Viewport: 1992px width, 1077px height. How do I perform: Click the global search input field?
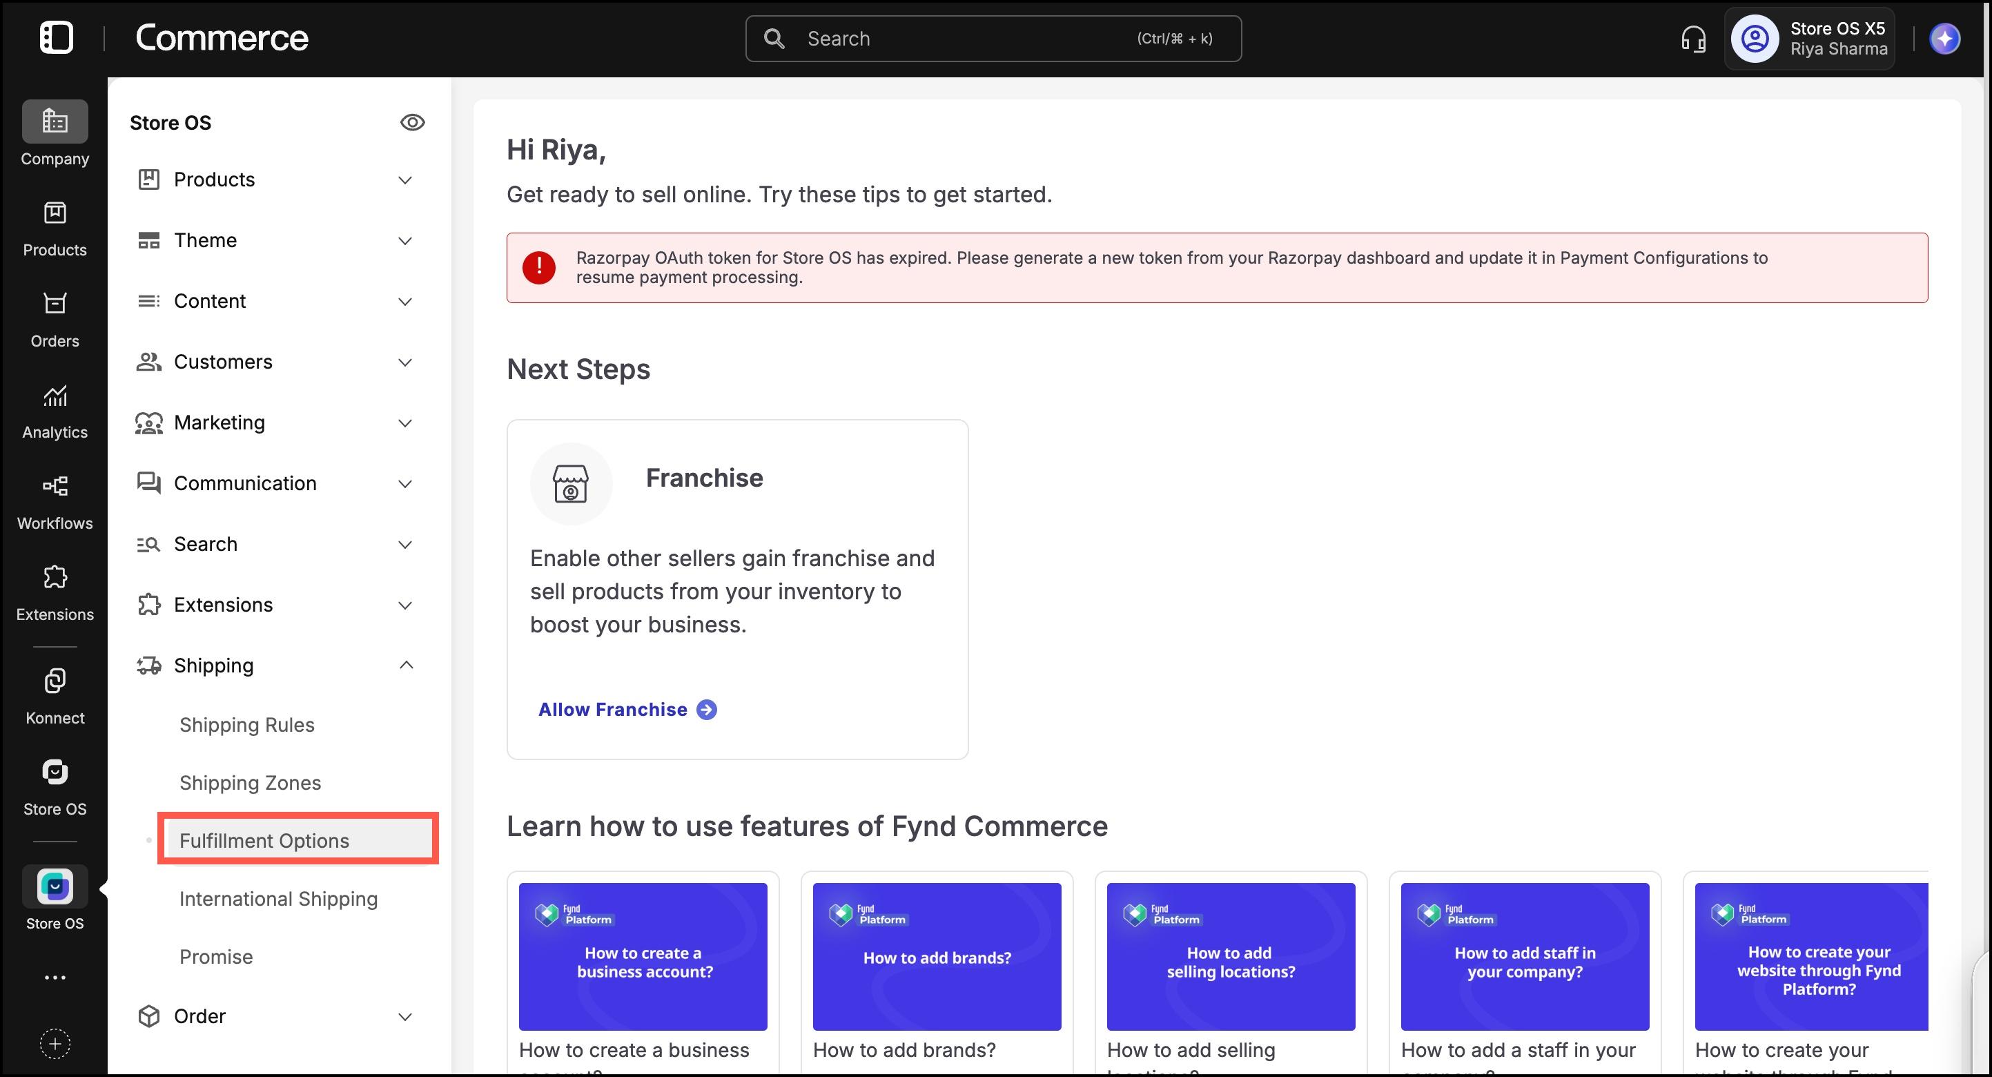pyautogui.click(x=993, y=39)
